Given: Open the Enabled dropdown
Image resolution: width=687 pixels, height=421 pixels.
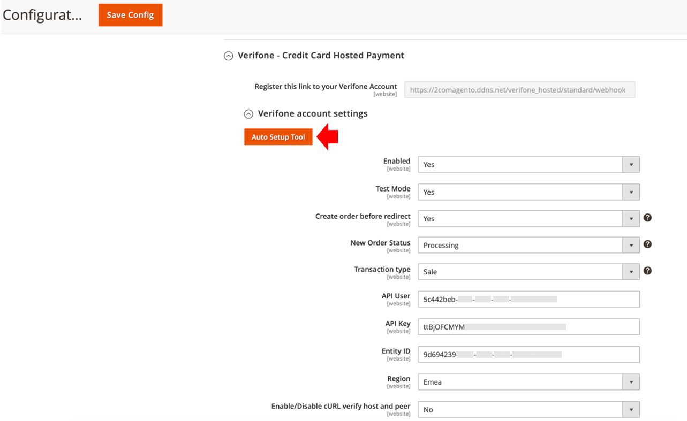Looking at the screenshot, I should [x=529, y=164].
